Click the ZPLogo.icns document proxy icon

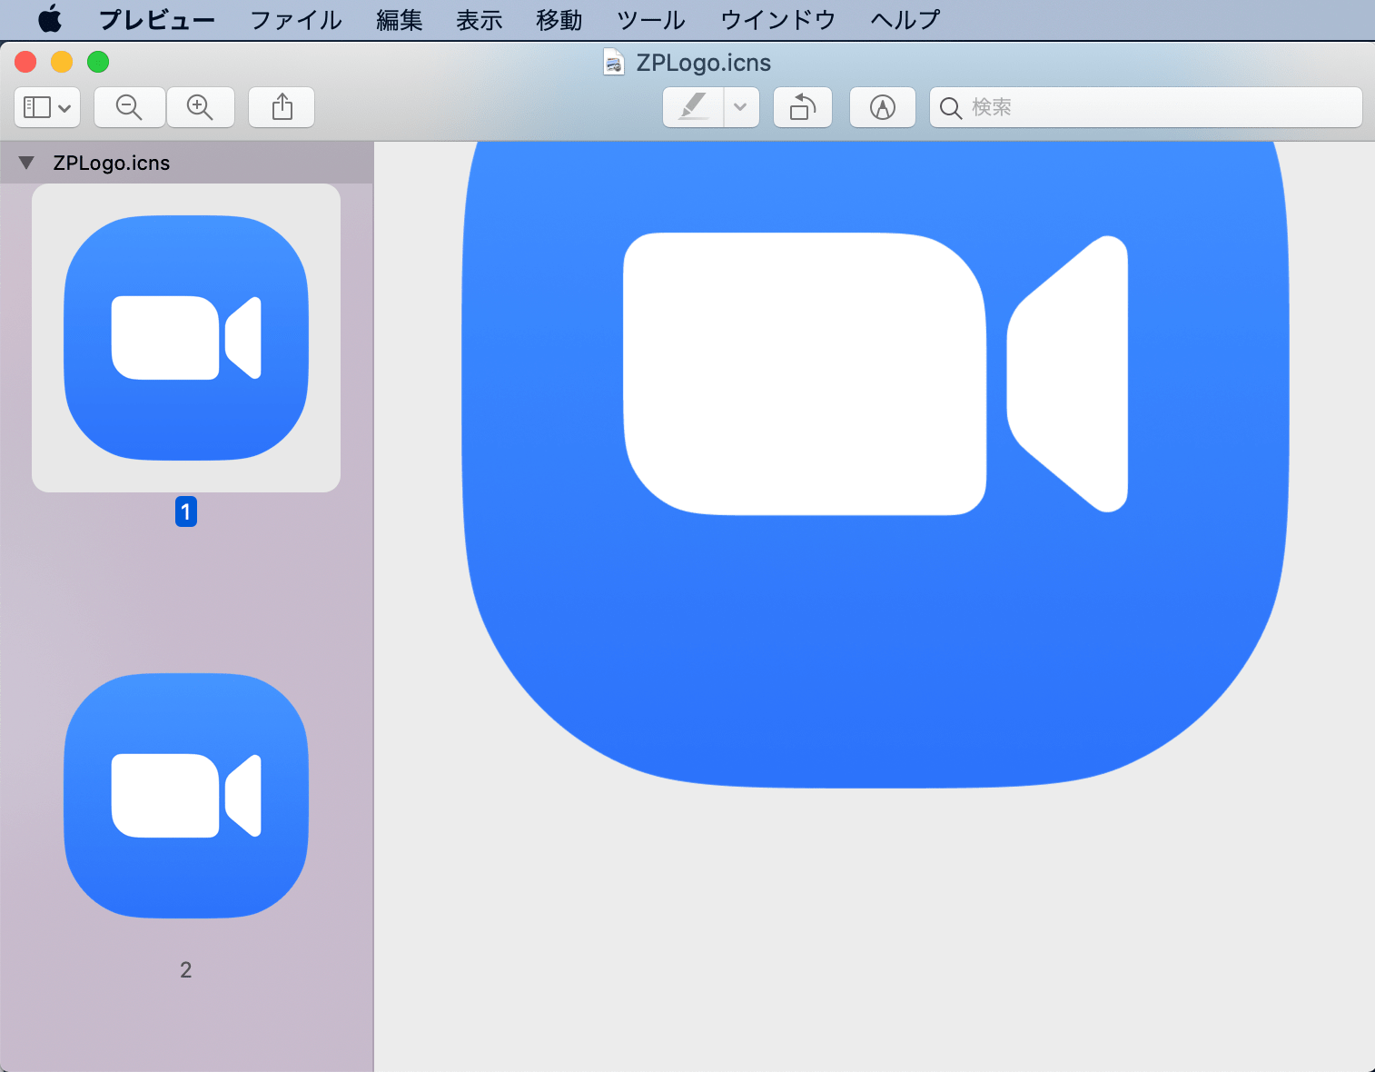click(614, 62)
